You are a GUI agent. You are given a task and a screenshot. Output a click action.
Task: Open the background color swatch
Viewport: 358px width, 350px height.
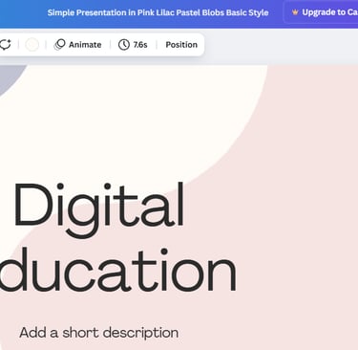pos(32,45)
